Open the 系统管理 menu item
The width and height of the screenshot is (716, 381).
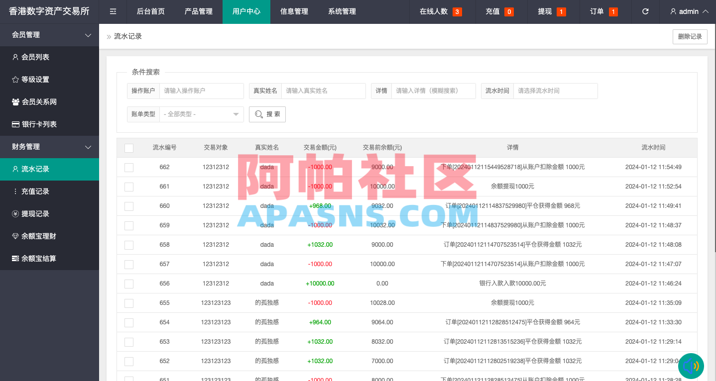(342, 11)
